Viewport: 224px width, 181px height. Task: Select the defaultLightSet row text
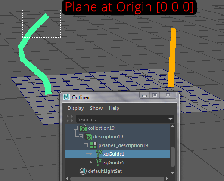(105, 171)
